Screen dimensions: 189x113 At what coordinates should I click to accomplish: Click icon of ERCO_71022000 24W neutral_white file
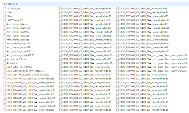(x=61, y=32)
